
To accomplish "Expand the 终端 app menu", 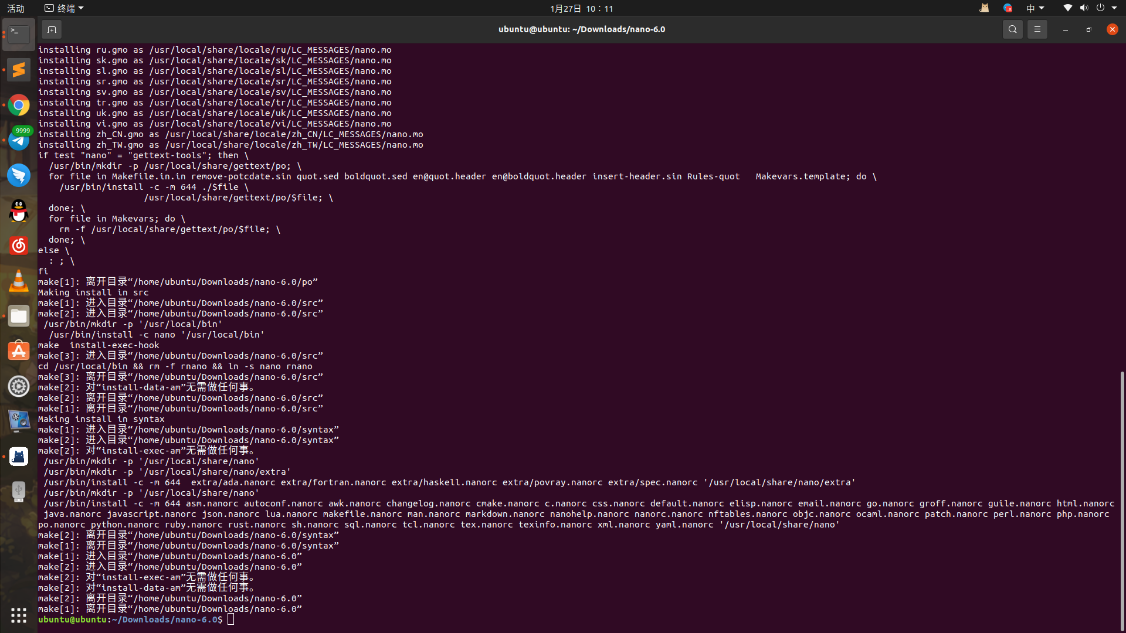I will pos(65,8).
